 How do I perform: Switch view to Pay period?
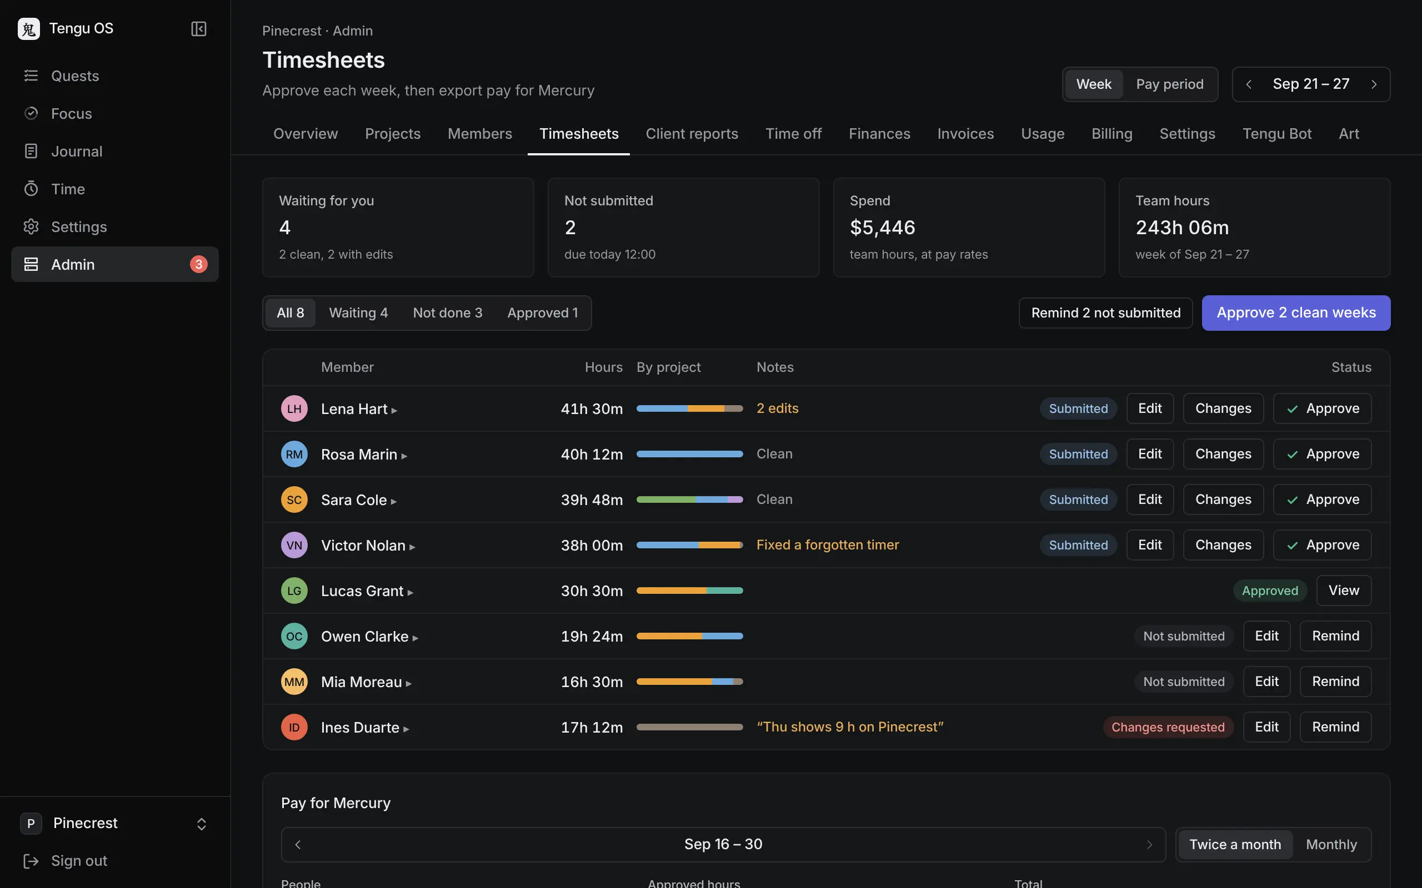pos(1169,84)
